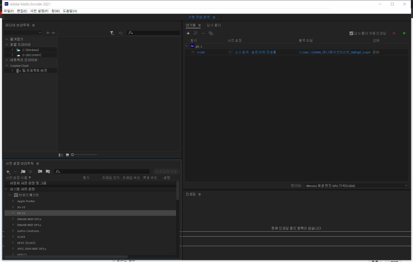The height and width of the screenshot is (262, 413).
Task: Click the forward arrow in the media browser
Action: click(x=53, y=33)
